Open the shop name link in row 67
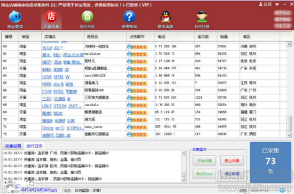 56,99
